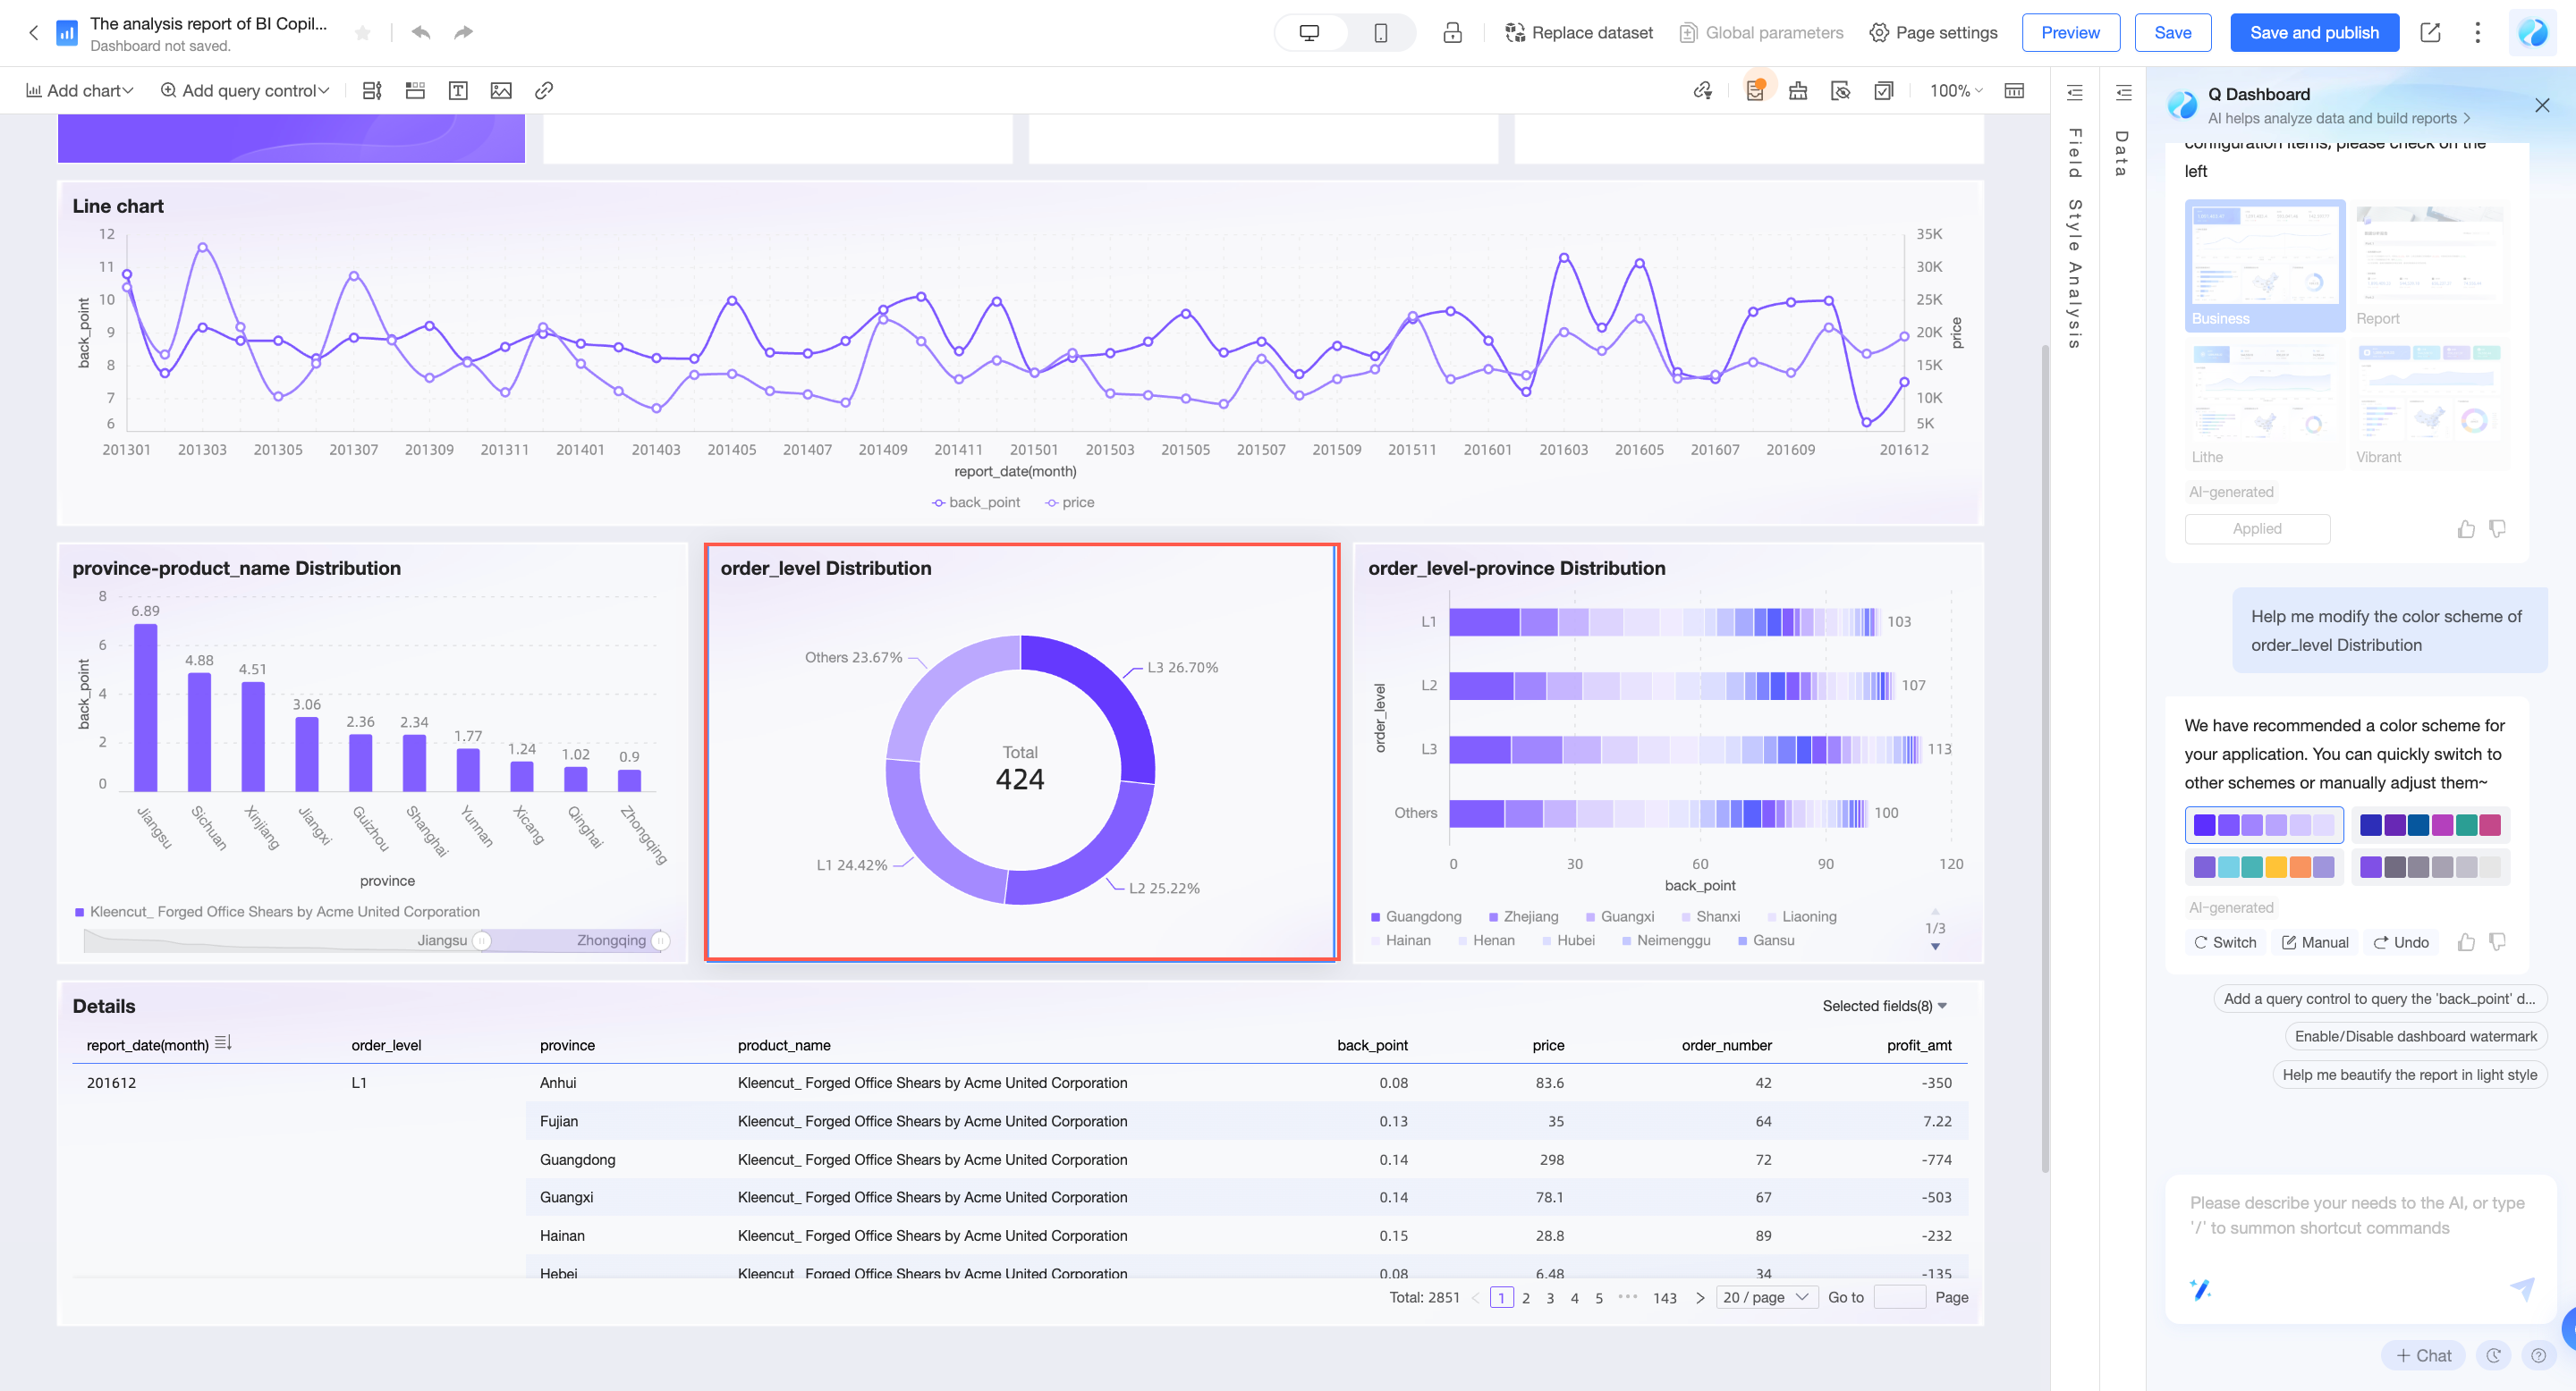The height and width of the screenshot is (1391, 2576).
Task: Open the Style side panel tab
Action: (x=2075, y=225)
